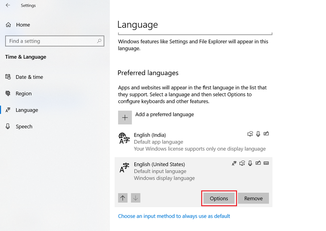Click the Speech microphone sidebar icon
This screenshot has height=231, width=326.
tap(8, 126)
